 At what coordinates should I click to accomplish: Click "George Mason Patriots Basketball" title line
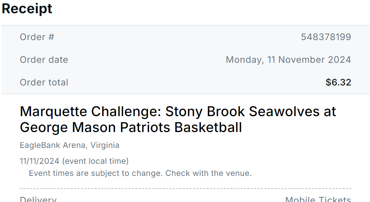131,127
